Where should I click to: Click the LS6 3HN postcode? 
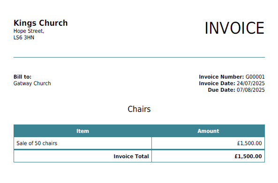click(x=24, y=37)
